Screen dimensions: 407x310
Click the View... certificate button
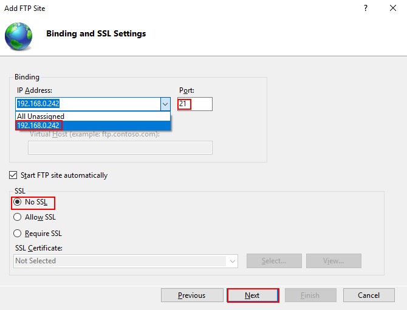click(333, 261)
